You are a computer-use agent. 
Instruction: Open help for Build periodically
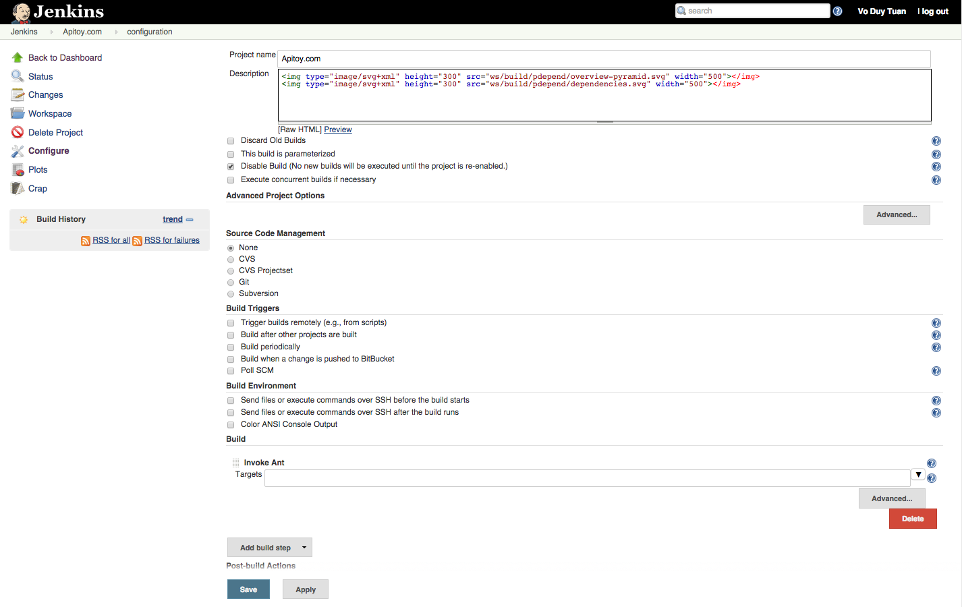coord(936,347)
